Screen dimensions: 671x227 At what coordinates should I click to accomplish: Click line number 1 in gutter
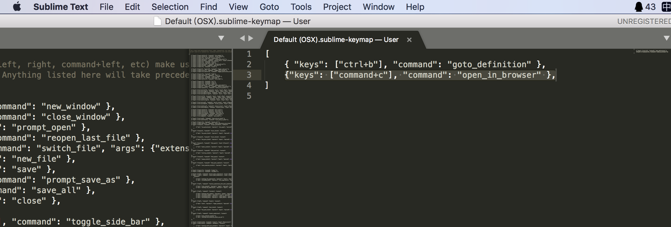tap(249, 54)
